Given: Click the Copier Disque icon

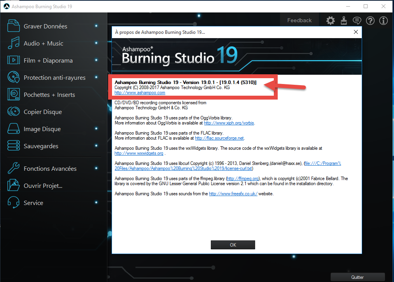Looking at the screenshot, I should click(x=13, y=111).
